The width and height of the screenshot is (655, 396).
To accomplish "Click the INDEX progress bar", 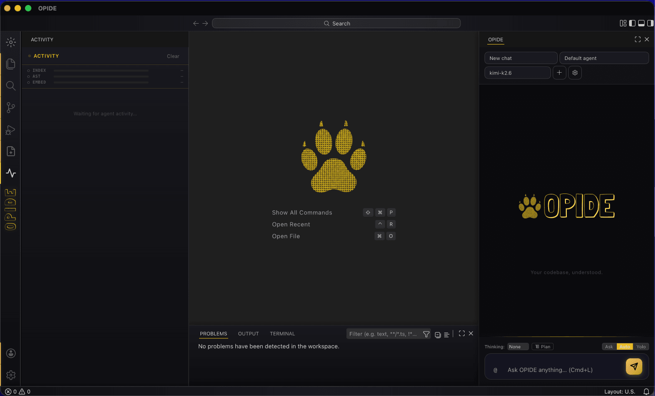I will click(101, 70).
